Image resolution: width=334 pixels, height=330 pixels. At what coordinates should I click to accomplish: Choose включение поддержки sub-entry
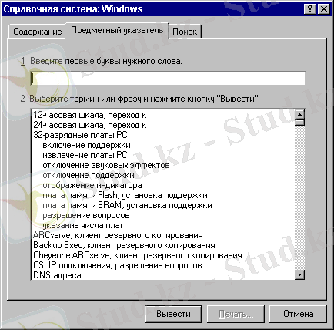[x=86, y=145]
